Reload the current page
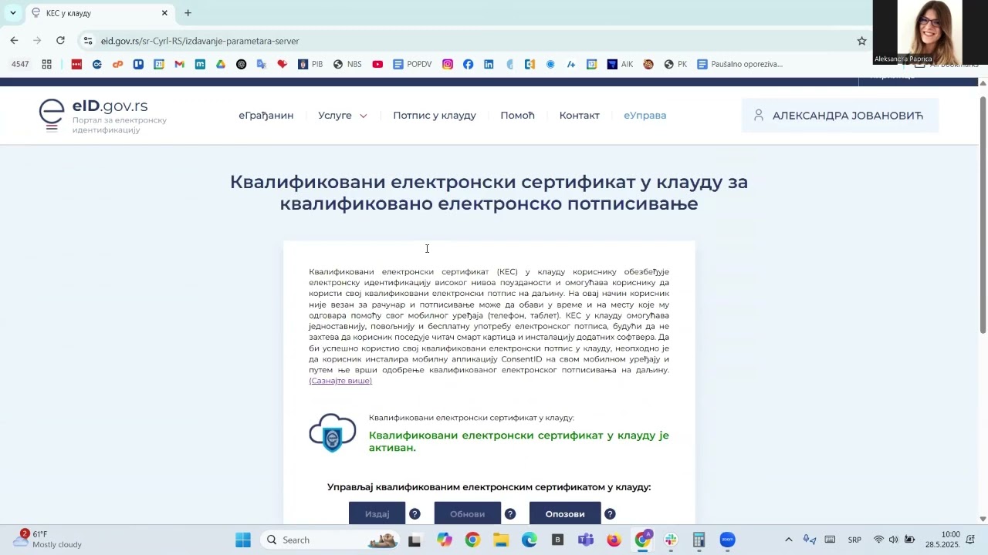Screen dimensions: 988x555 tap(60, 41)
